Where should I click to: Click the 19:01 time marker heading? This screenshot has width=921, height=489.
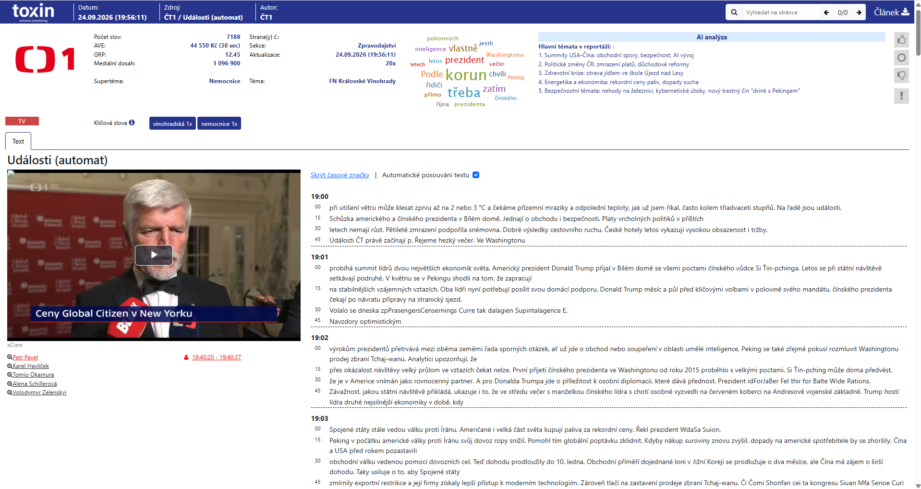[x=319, y=257]
